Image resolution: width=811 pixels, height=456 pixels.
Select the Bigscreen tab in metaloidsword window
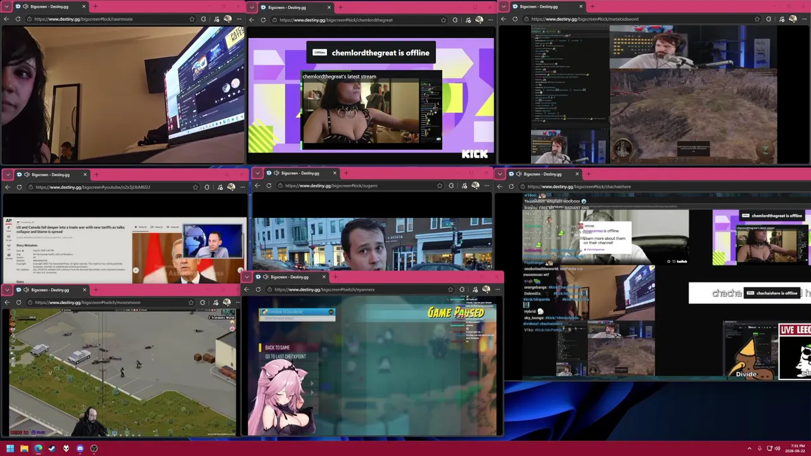(548, 6)
